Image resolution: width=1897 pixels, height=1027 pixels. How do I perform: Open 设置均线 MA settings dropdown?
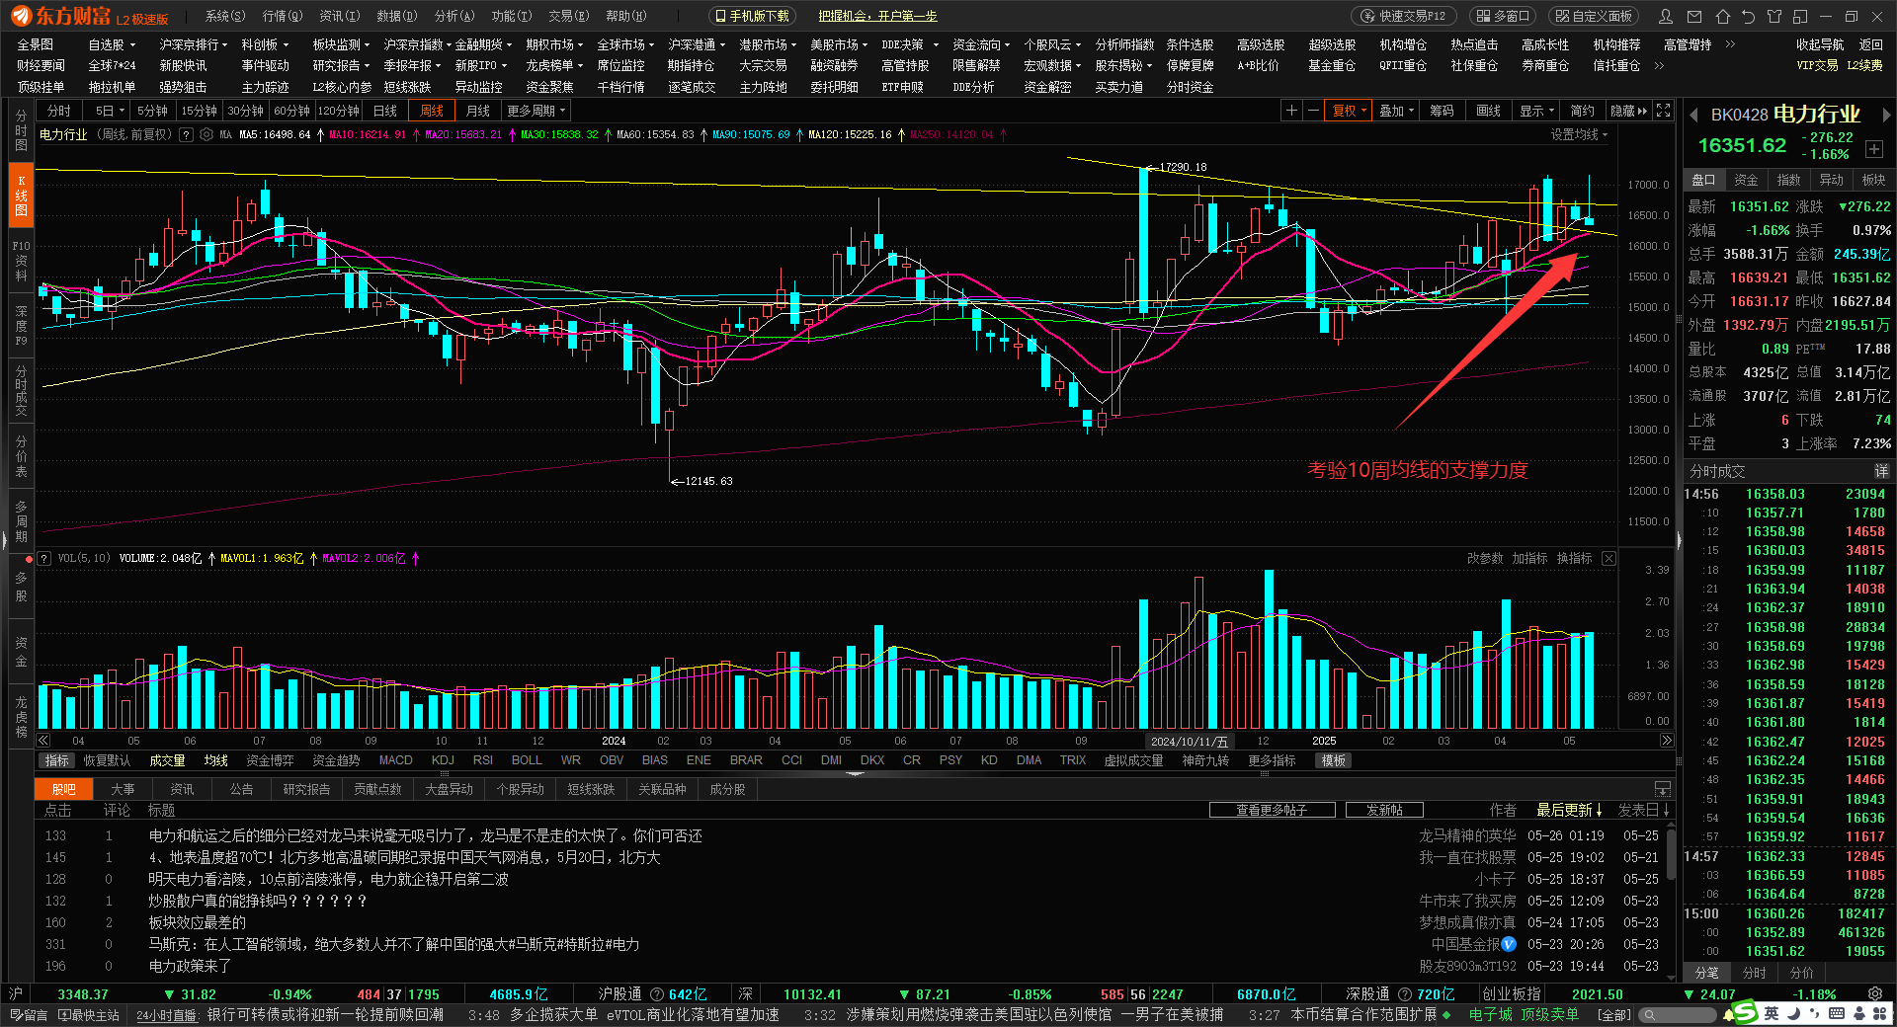(x=1579, y=134)
